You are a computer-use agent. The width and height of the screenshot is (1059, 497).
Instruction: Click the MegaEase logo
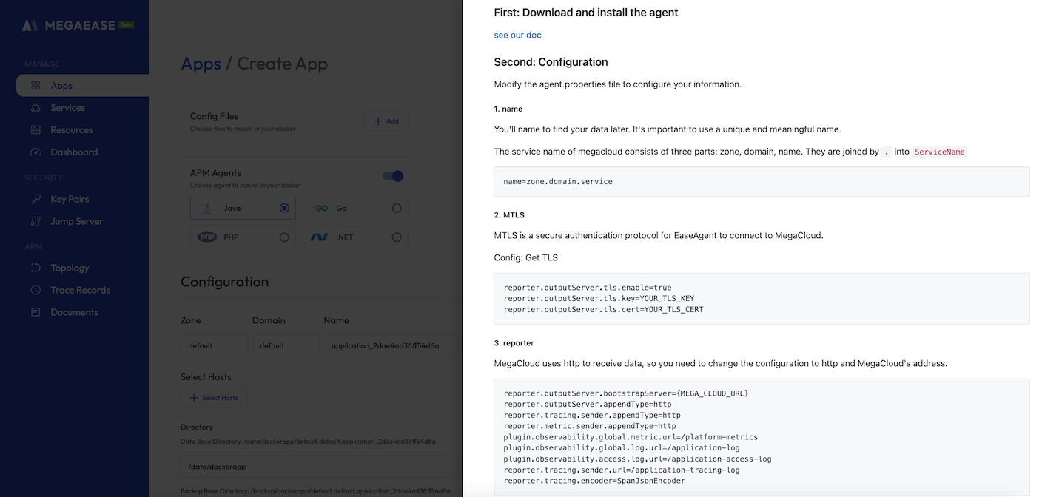tap(69, 25)
